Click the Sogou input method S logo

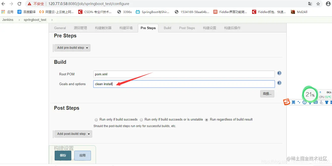[x=287, y=102]
